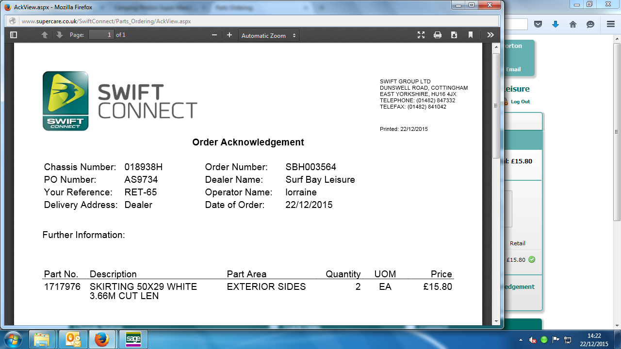Open the PDF viewer tools menu
The image size is (621, 349).
[x=490, y=35]
